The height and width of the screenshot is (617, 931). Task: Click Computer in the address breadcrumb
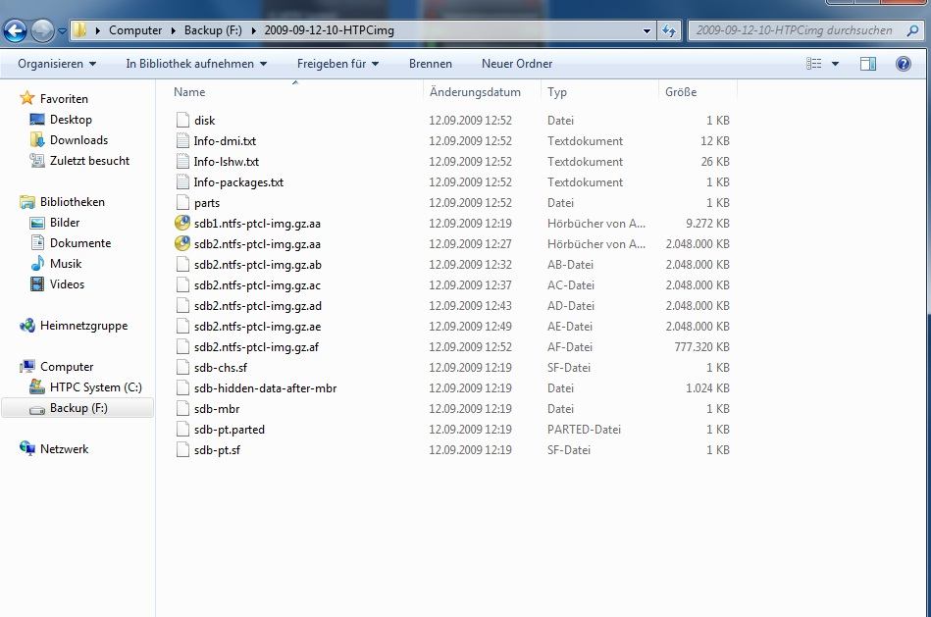coord(135,30)
